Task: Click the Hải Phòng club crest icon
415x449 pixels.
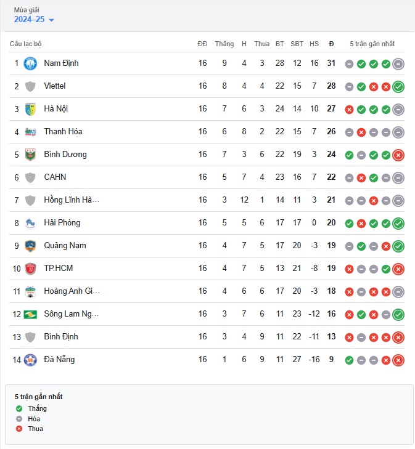Action: coord(30,223)
